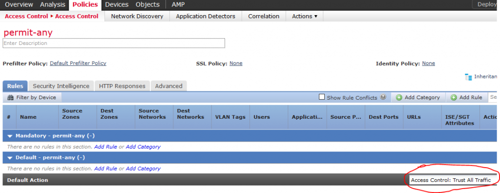Open the Inheritance settings icon
This screenshot has height=193, width=500.
point(468,77)
